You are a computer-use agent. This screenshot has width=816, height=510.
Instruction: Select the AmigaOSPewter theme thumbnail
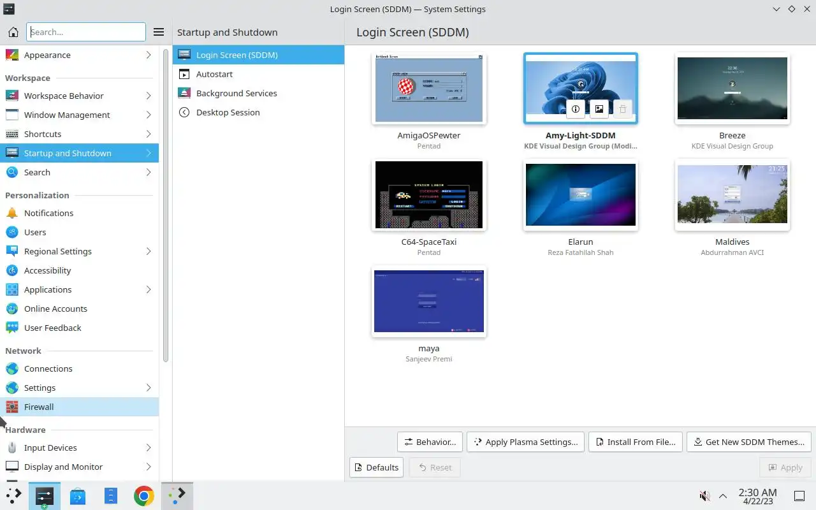click(429, 89)
